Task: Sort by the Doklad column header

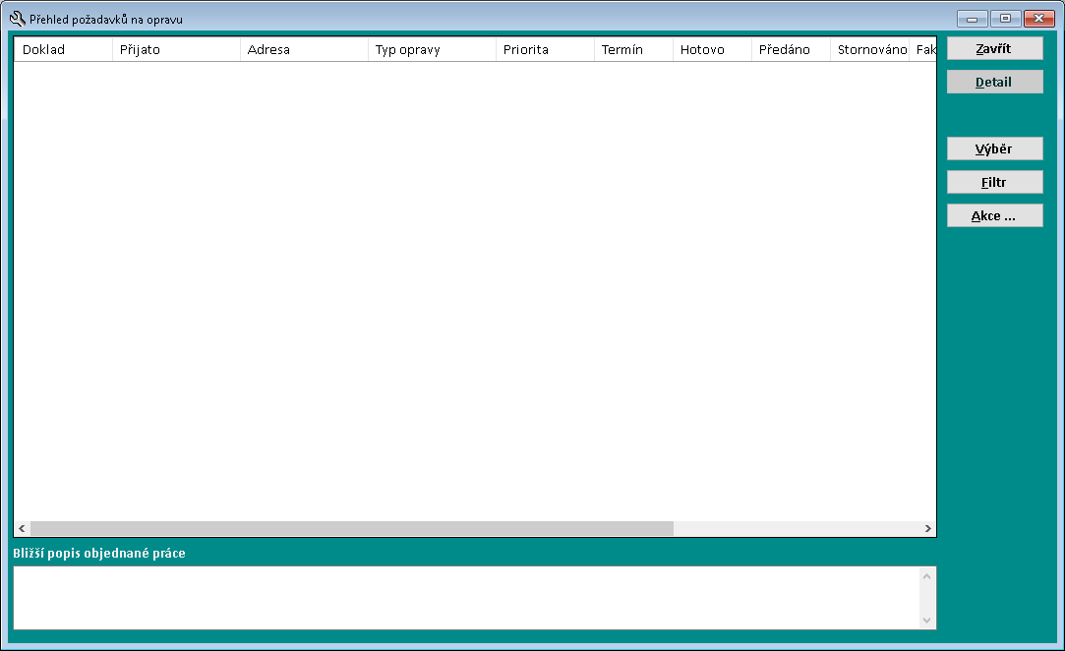Action: [x=63, y=50]
